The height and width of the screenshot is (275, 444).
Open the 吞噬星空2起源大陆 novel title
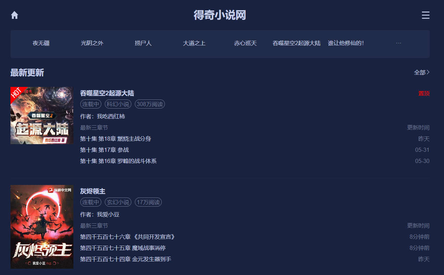(x=107, y=93)
